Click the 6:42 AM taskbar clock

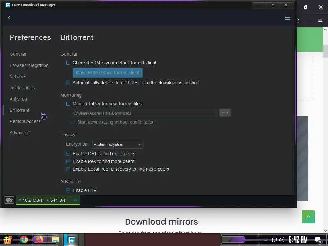[298, 240]
